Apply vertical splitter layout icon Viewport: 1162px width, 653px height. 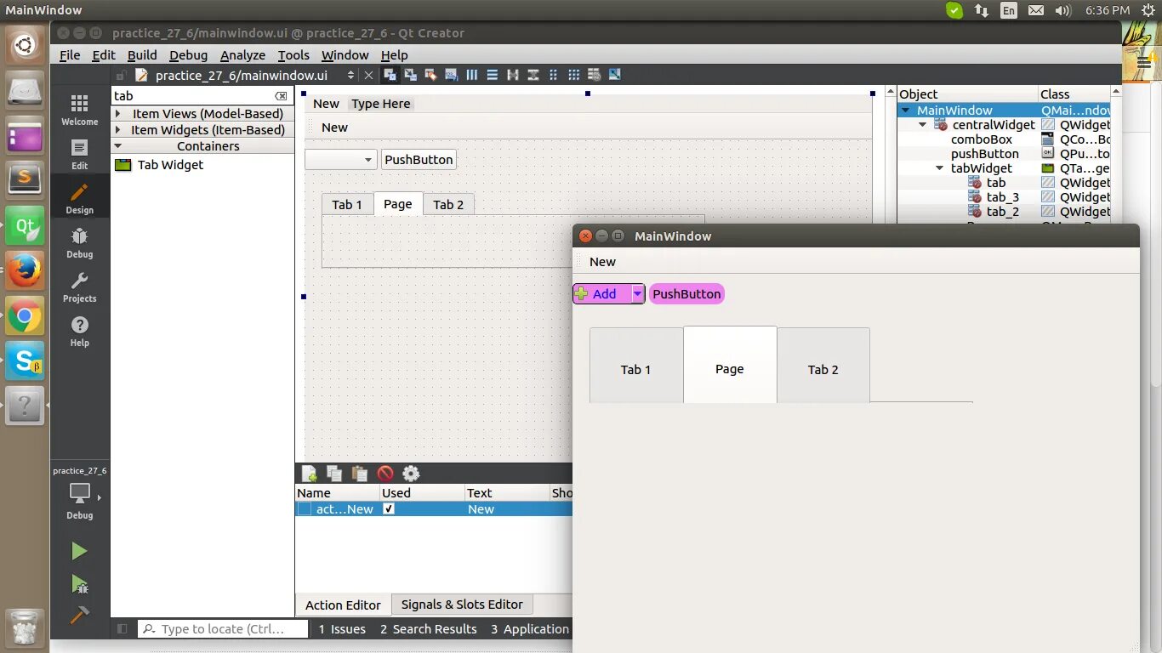[533, 75]
